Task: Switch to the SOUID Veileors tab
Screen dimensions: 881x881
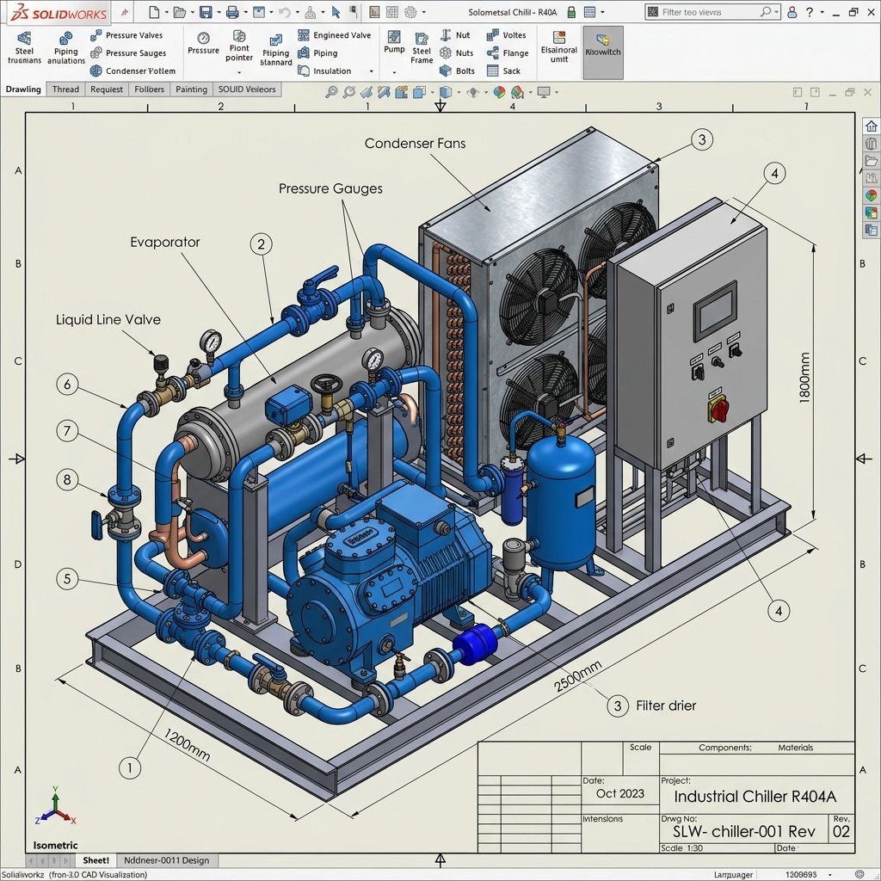Action: click(247, 89)
